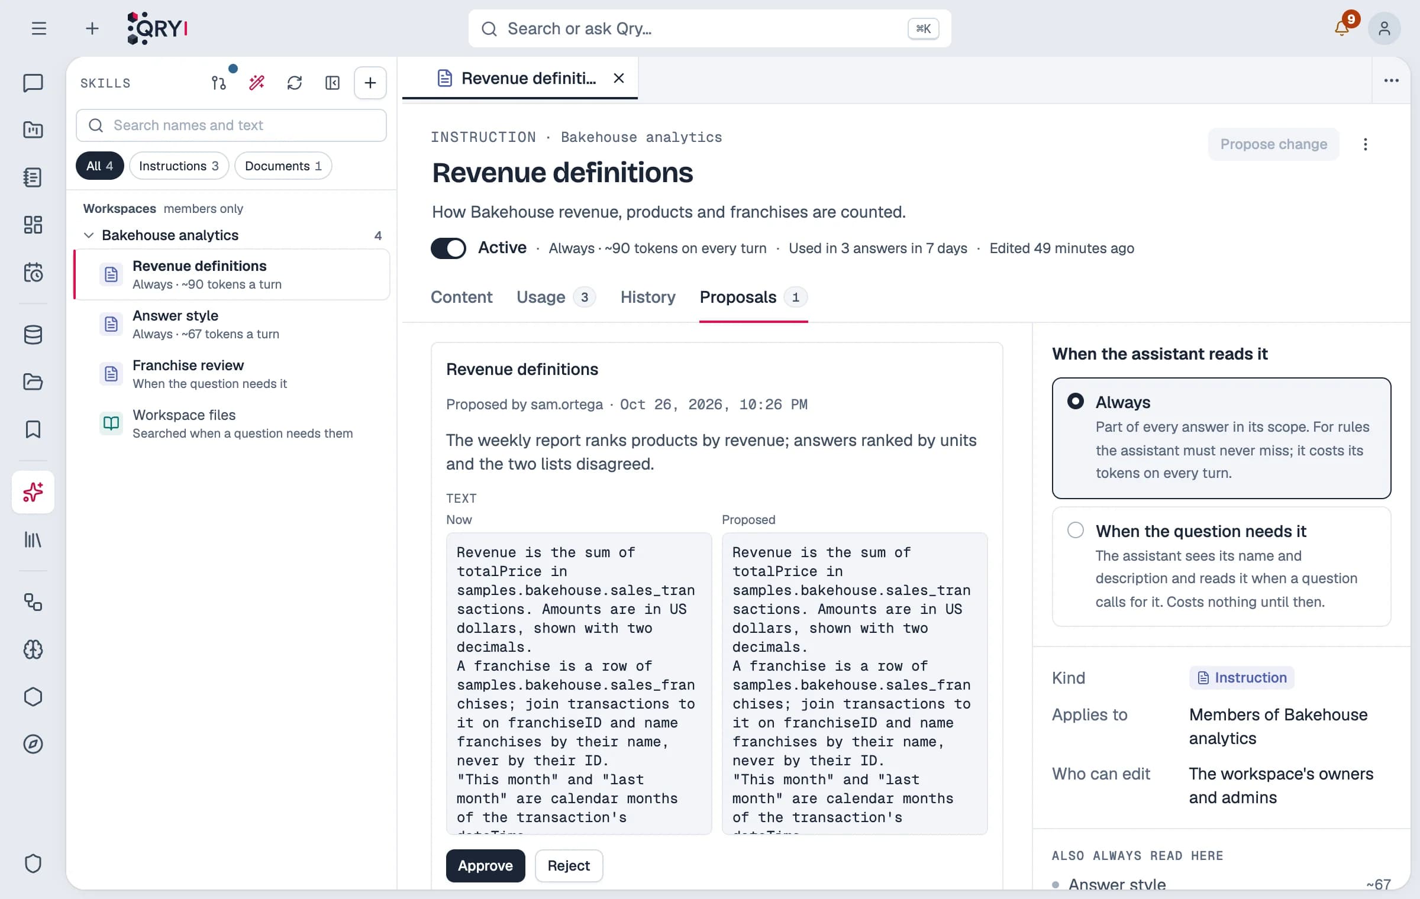Open the brain icon in sidebar
The height and width of the screenshot is (899, 1420).
pos(33,649)
